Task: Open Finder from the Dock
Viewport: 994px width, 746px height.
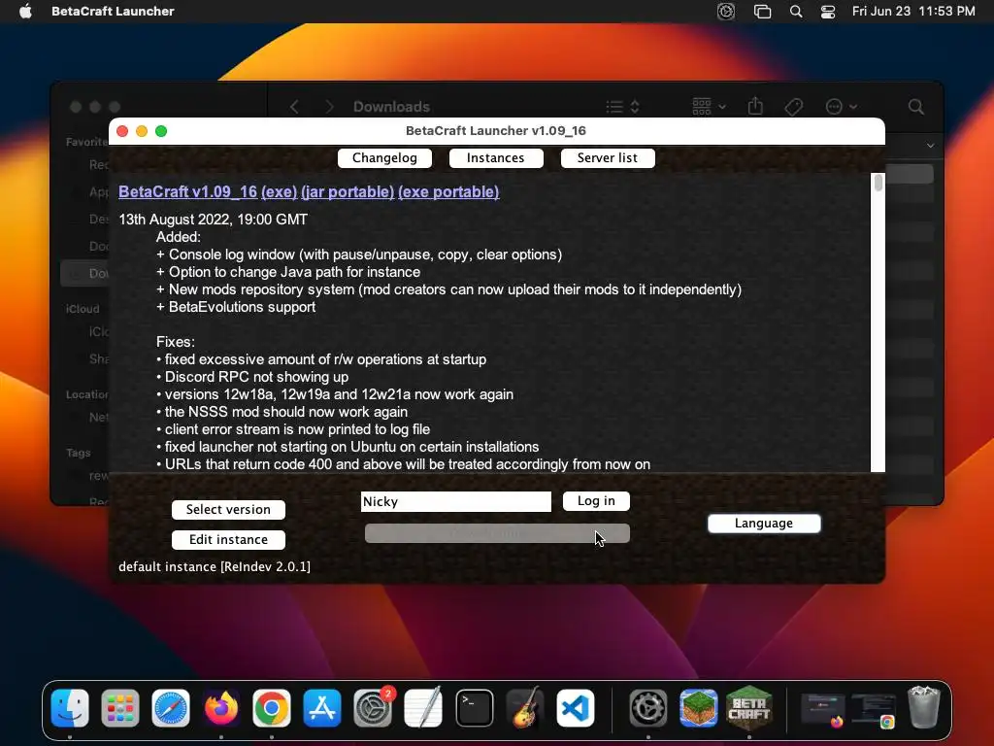Action: point(70,708)
